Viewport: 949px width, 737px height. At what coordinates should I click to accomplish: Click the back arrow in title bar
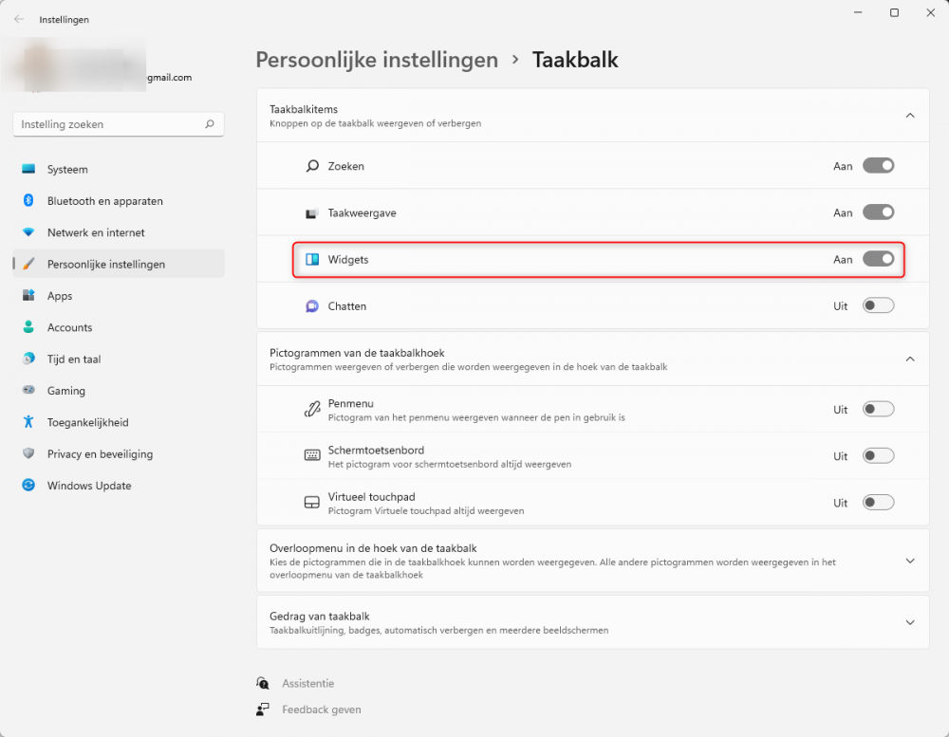coord(19,19)
